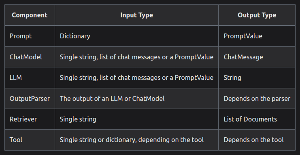Click 'The output of an LLM or ChatModel' cell
This screenshot has height=155, width=300.
tap(136, 98)
